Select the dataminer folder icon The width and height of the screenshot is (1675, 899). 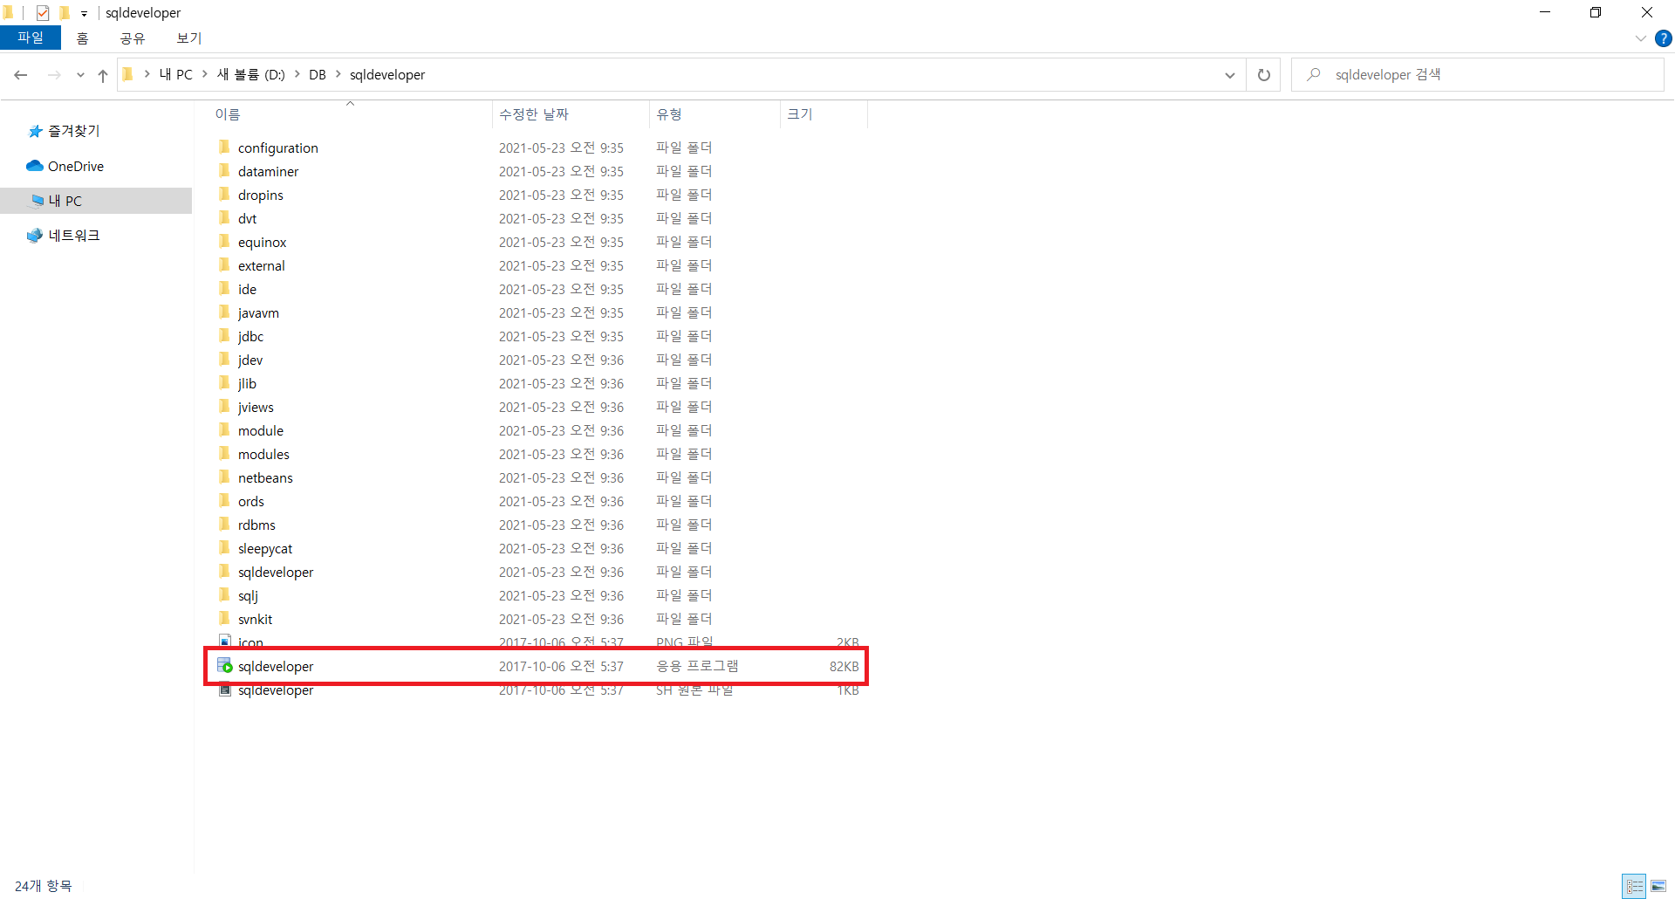224,171
